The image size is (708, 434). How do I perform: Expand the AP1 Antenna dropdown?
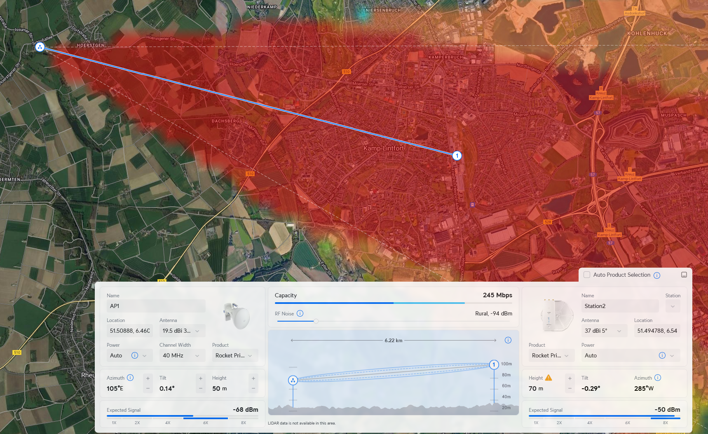(x=182, y=331)
